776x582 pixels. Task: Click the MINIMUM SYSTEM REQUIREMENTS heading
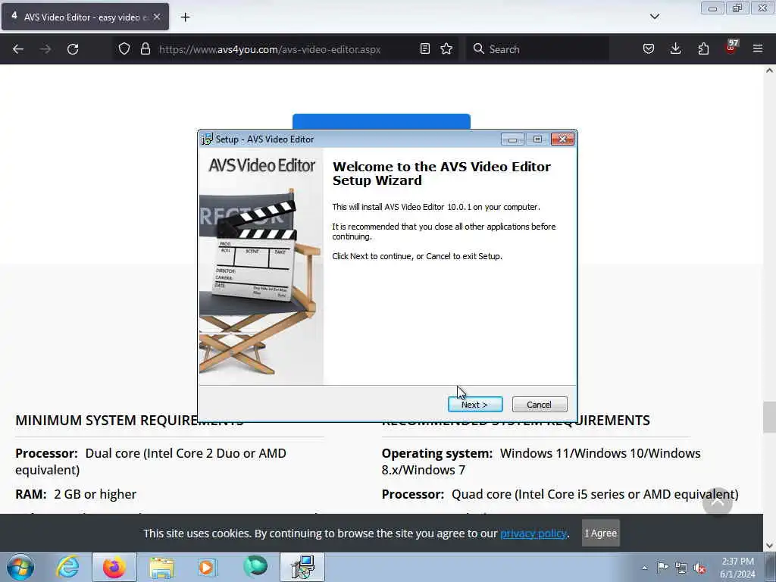[x=129, y=420]
